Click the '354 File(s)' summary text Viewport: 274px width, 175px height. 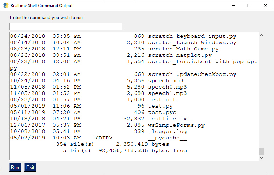point(75,144)
